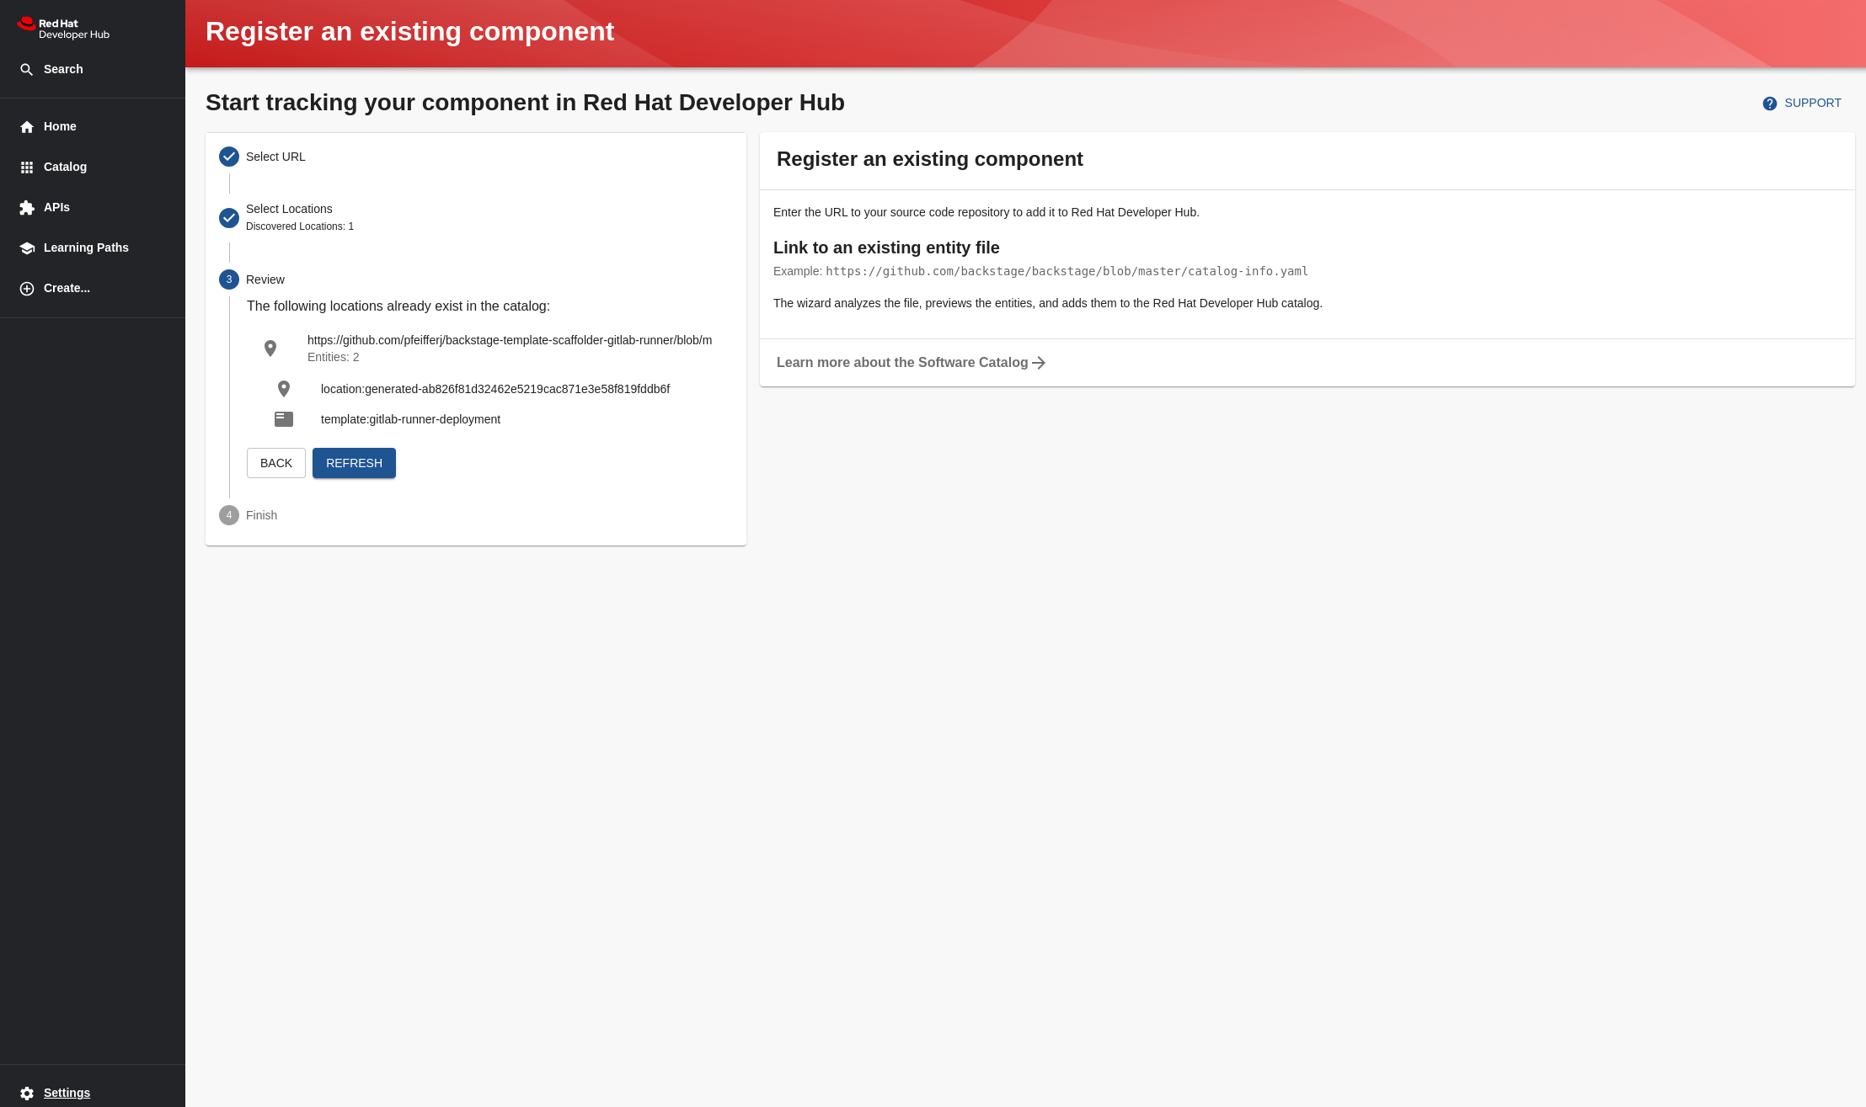
Task: Open Learning Paths in the sidebar
Action: tap(93, 247)
